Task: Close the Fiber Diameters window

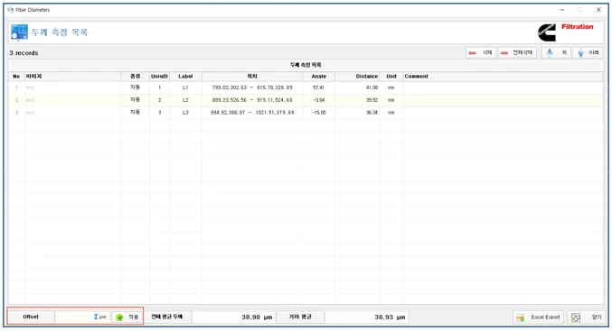Action: pyautogui.click(x=598, y=10)
